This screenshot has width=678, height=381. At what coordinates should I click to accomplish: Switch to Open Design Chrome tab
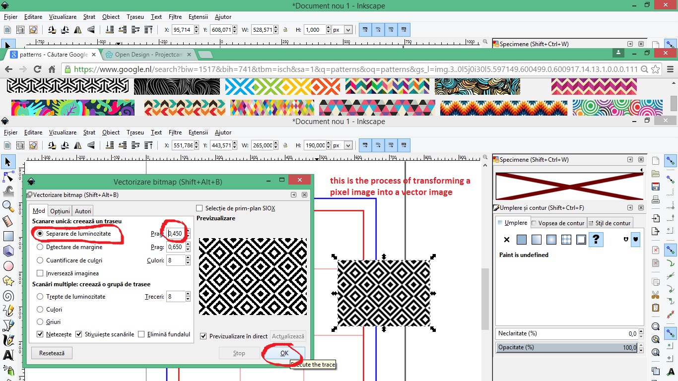(148, 55)
